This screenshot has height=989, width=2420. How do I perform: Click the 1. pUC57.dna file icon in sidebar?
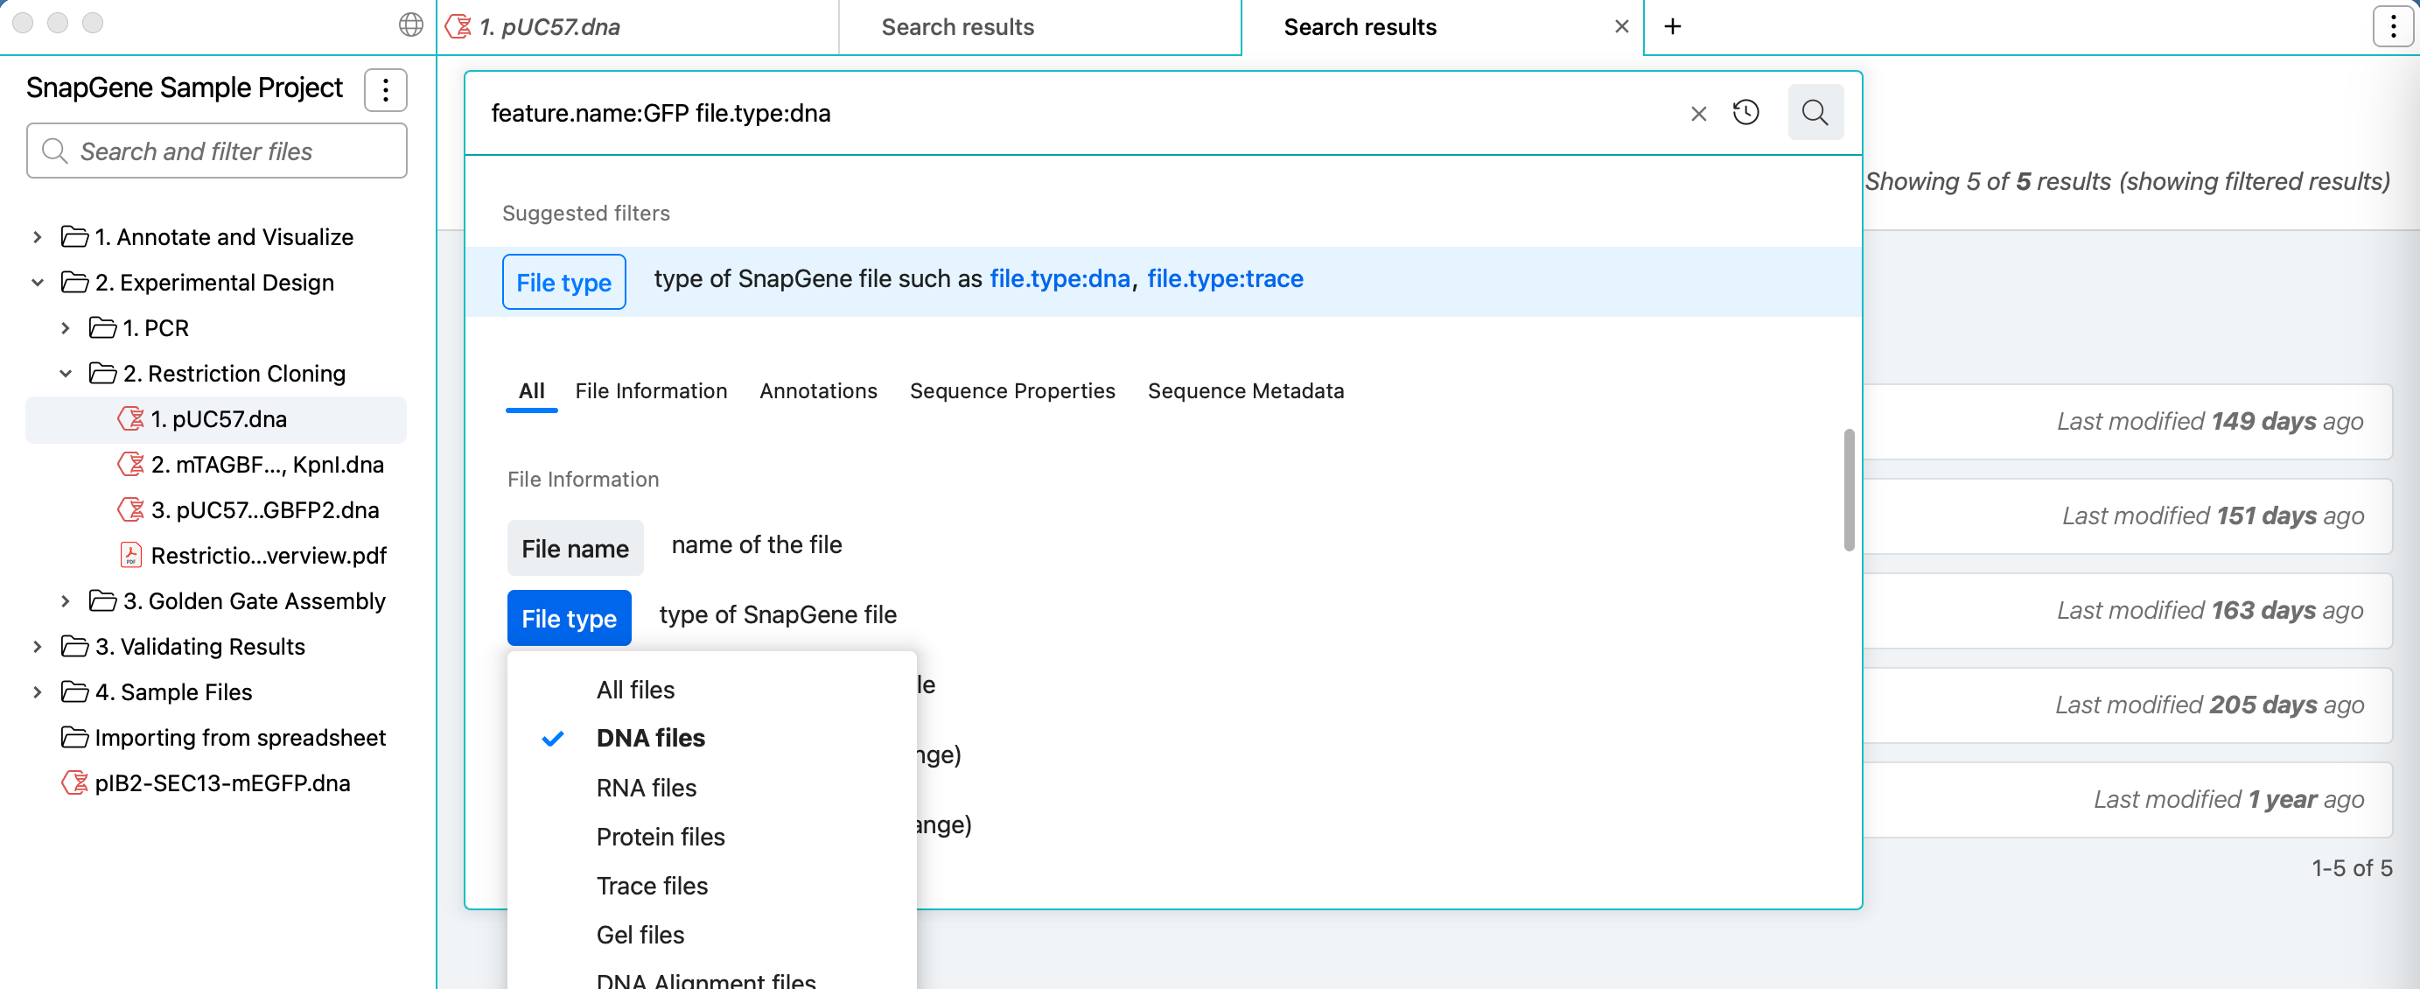click(x=130, y=418)
